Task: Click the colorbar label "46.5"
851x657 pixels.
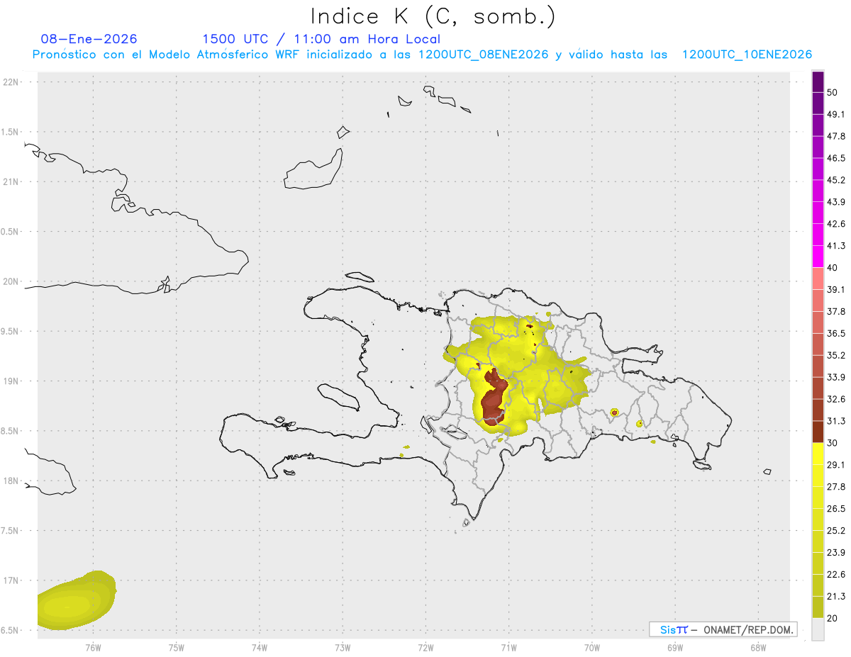Action: [x=836, y=158]
